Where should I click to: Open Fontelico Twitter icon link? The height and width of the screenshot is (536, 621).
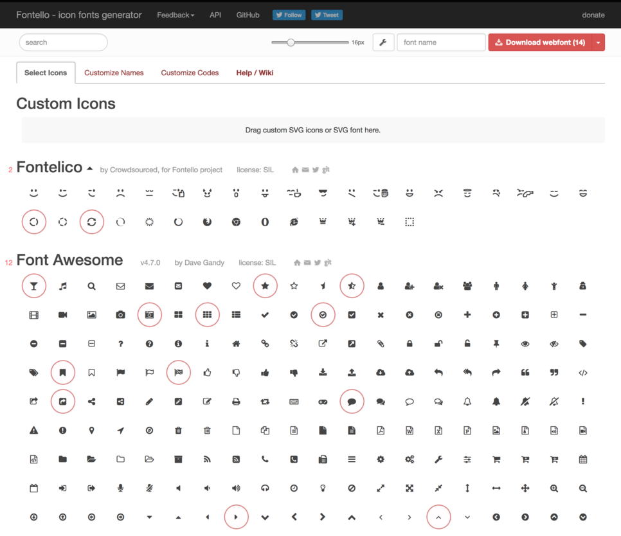315,170
